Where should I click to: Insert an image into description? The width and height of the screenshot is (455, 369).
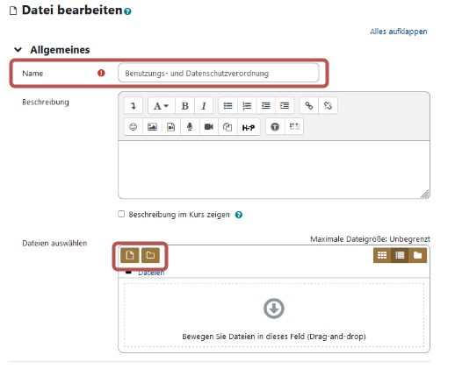(152, 127)
